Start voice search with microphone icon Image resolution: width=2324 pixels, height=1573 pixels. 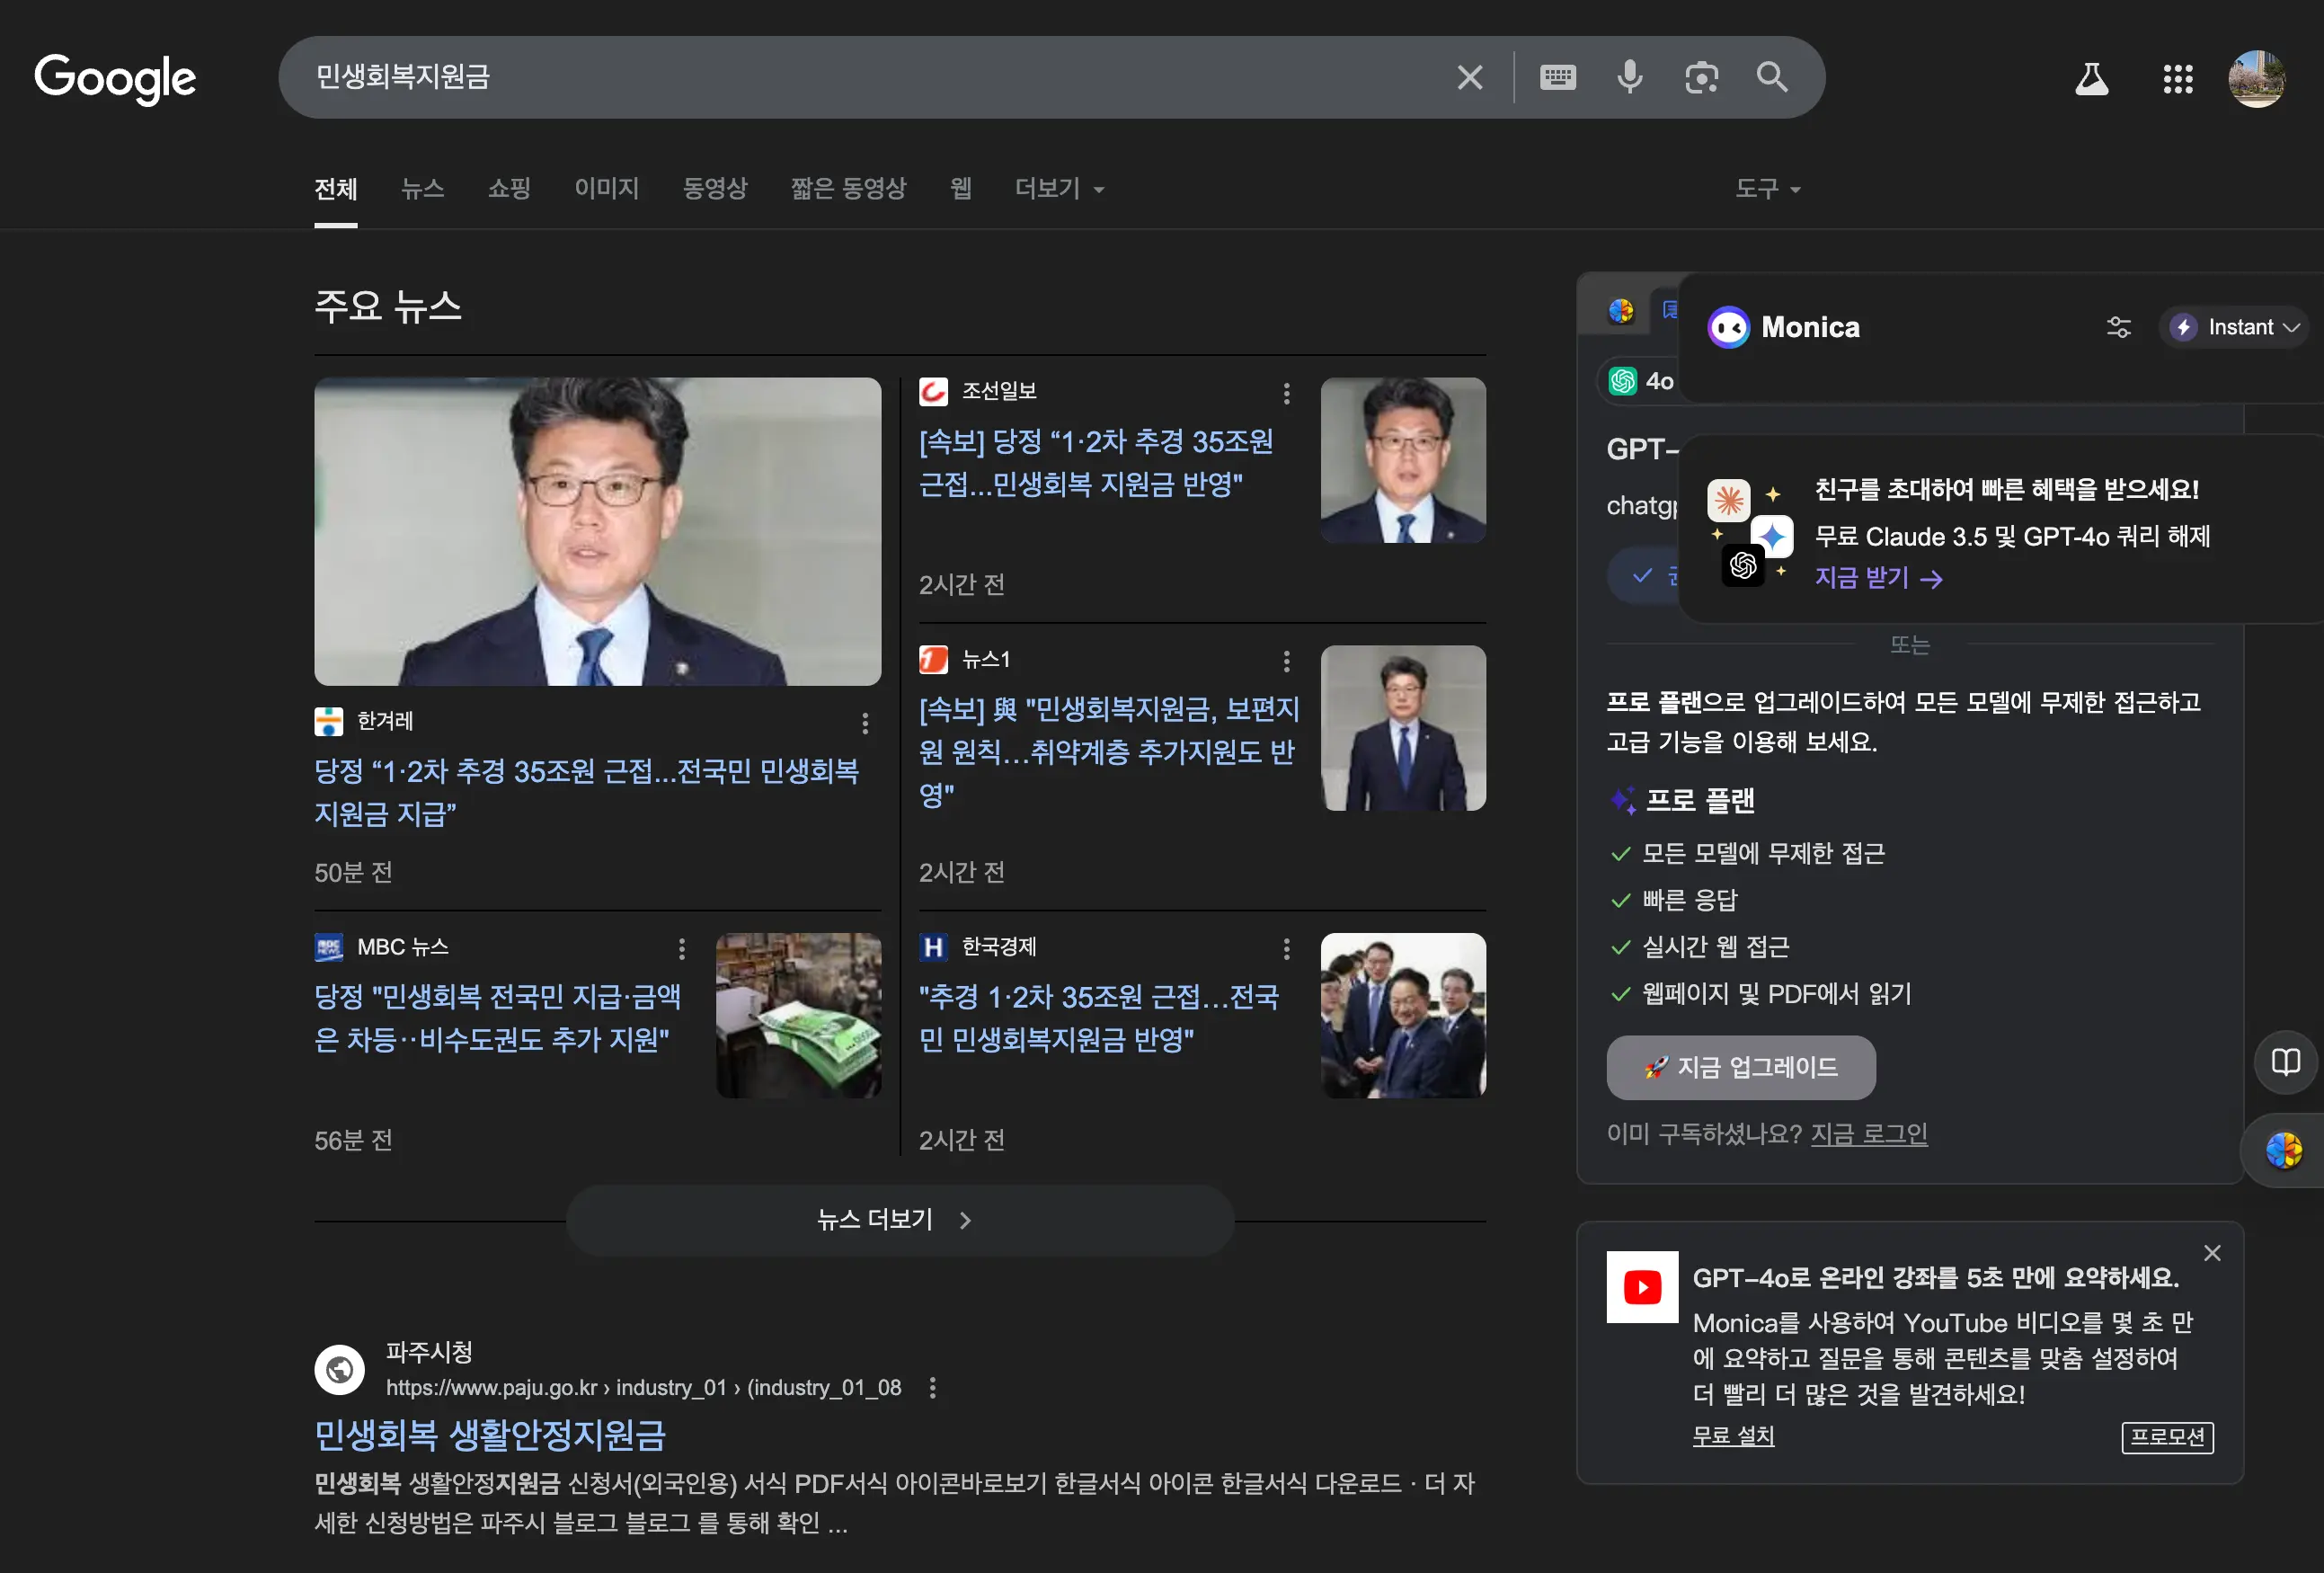[x=1629, y=77]
